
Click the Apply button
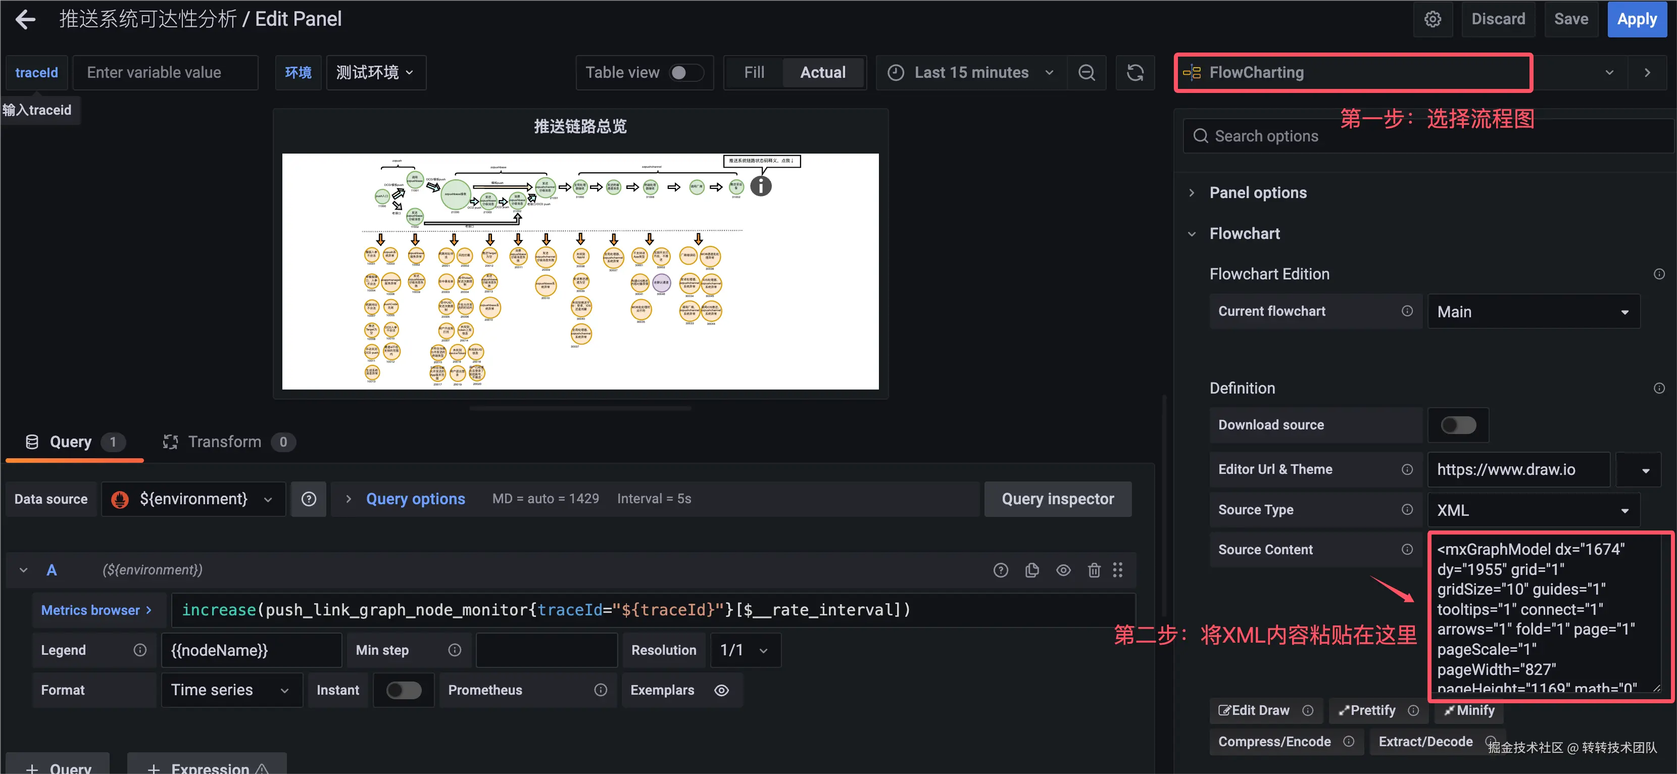pyautogui.click(x=1637, y=19)
